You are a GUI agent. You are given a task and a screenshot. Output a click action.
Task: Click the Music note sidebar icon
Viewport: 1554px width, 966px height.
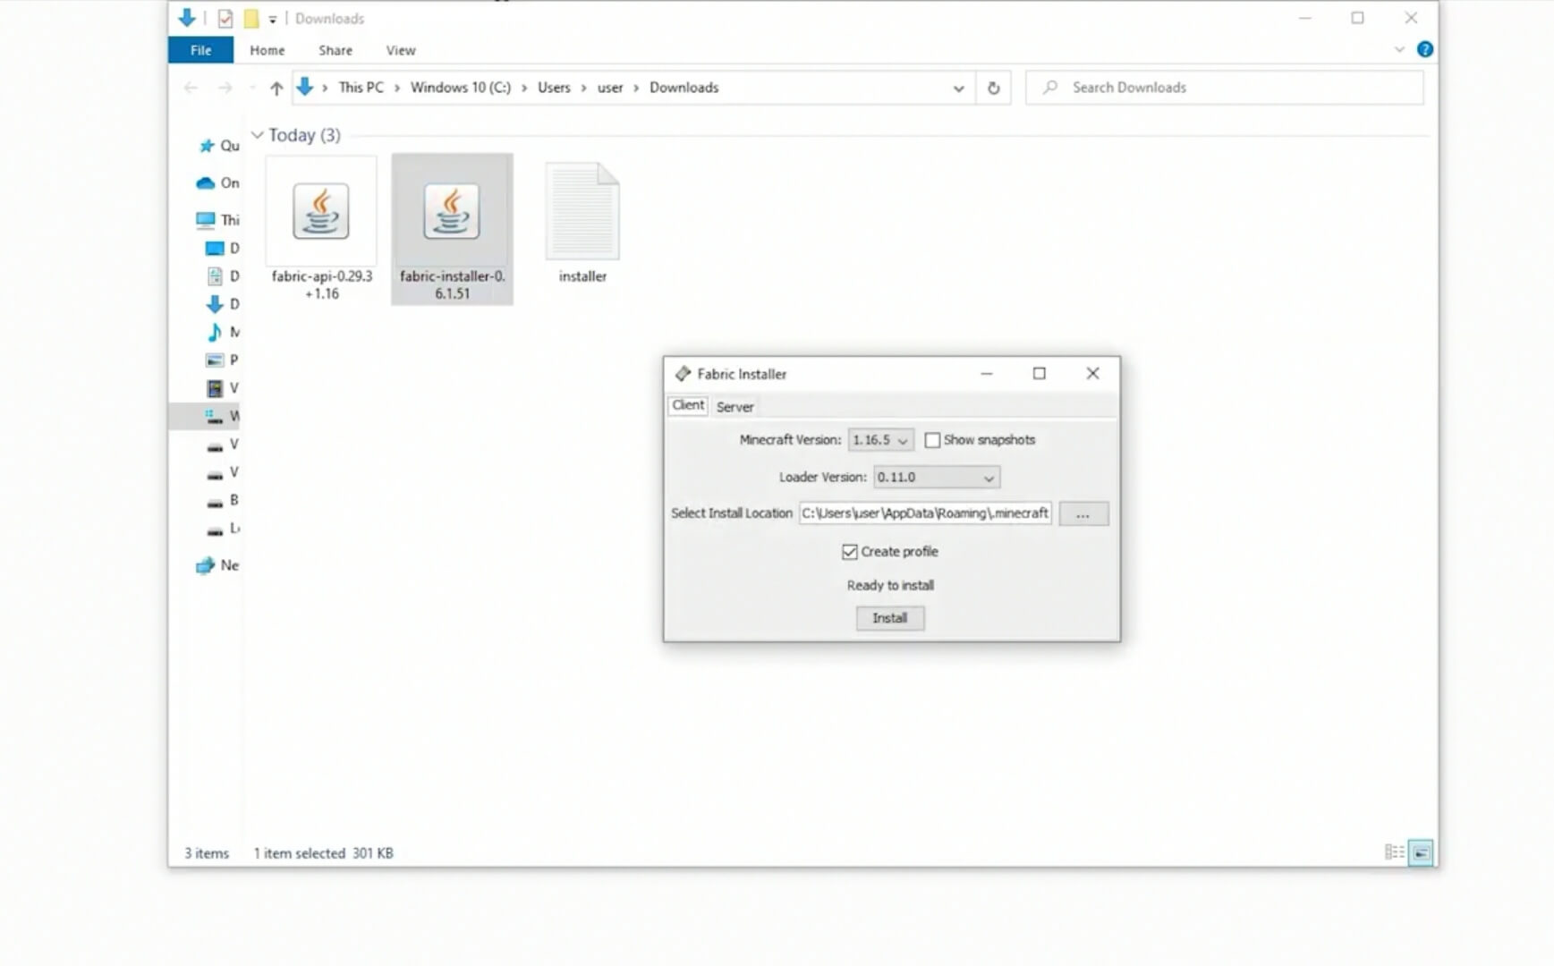coord(215,332)
